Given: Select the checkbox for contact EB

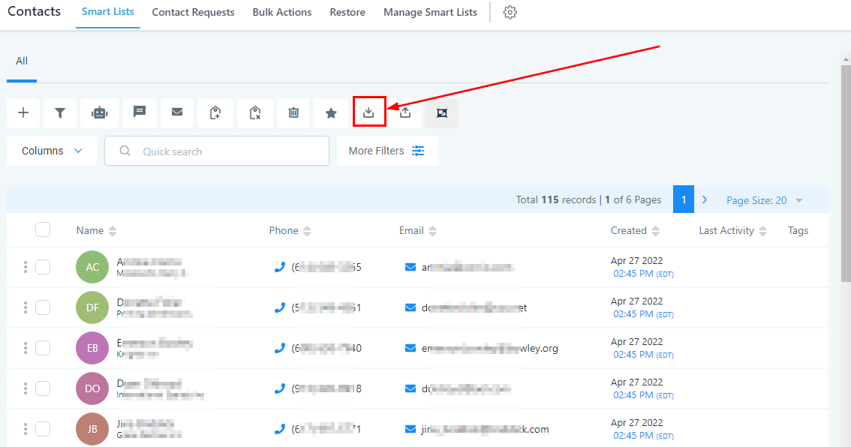Looking at the screenshot, I should [x=43, y=348].
